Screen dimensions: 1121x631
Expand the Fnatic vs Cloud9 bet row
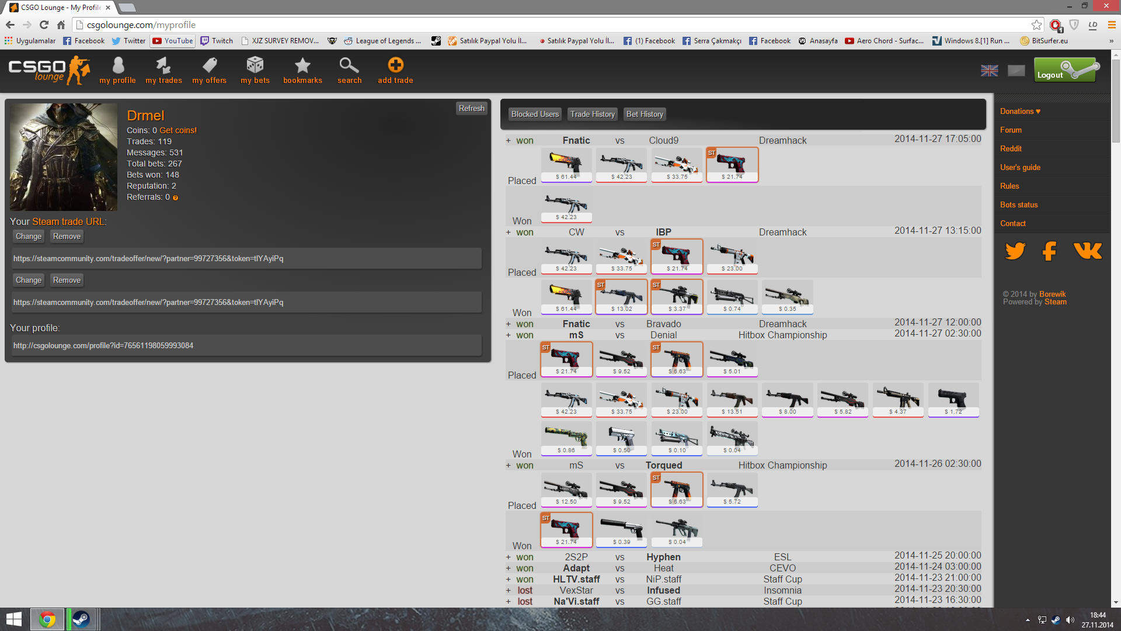(x=508, y=141)
